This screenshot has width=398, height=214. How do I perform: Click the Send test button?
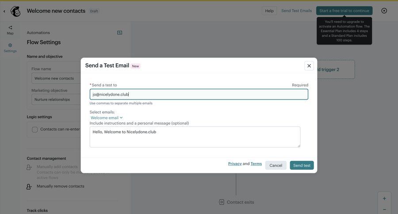tap(302, 165)
